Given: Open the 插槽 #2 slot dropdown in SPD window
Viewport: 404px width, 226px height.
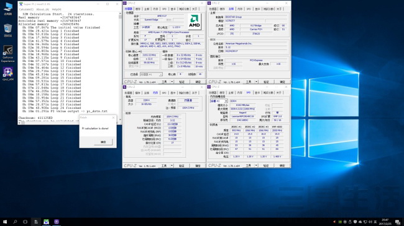Looking at the screenshot, I should point(219,101).
